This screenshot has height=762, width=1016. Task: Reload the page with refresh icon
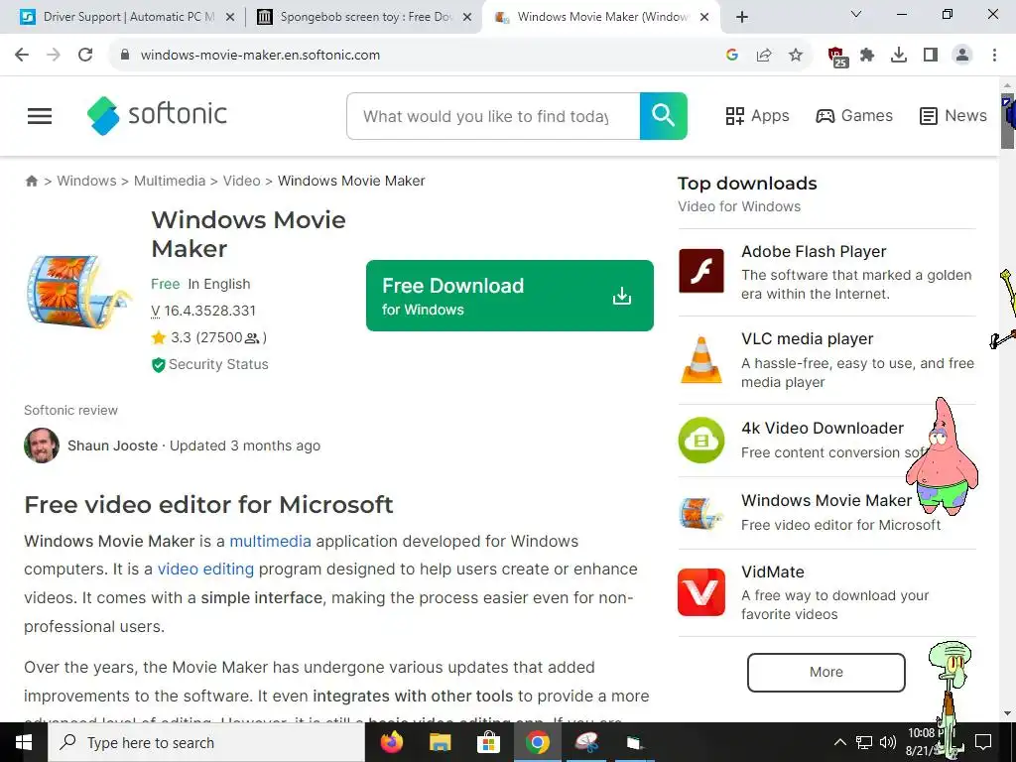point(85,55)
